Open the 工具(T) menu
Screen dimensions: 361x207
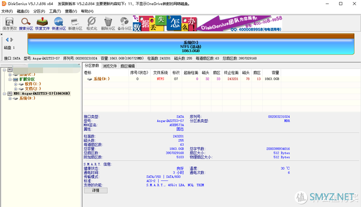[55, 11]
